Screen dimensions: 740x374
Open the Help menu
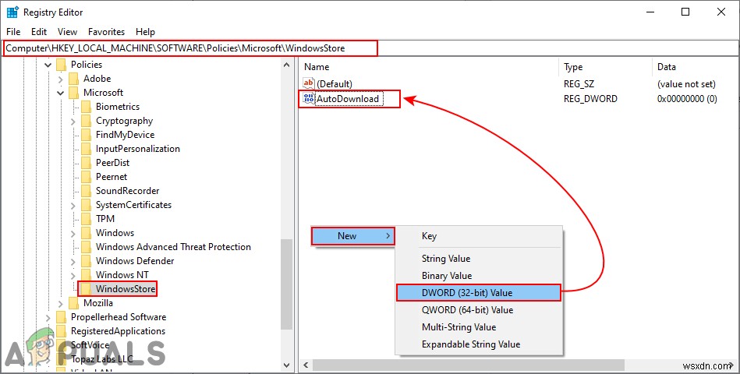click(x=145, y=32)
